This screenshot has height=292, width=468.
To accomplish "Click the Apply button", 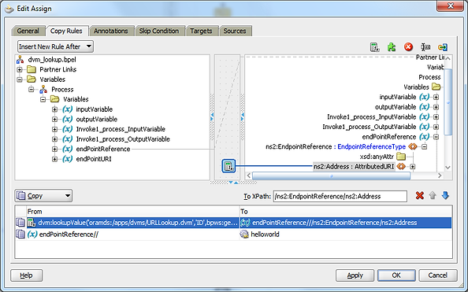I will pyautogui.click(x=355, y=275).
